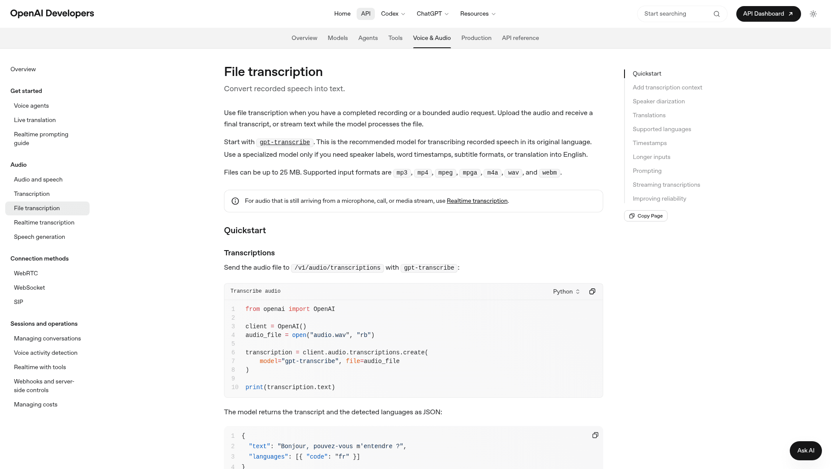835x469 pixels.
Task: Open Webhooks and server-side controls page
Action: coord(44,386)
